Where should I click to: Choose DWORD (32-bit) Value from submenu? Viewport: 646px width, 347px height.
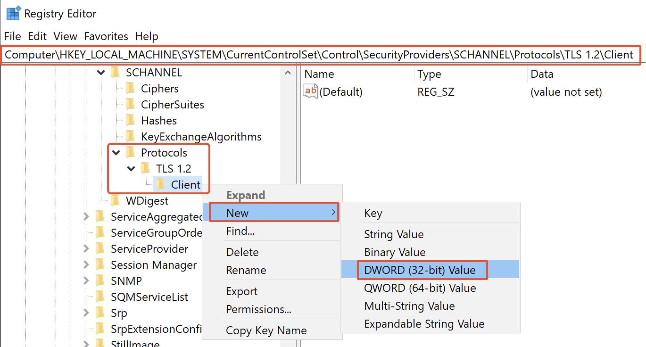click(x=420, y=270)
